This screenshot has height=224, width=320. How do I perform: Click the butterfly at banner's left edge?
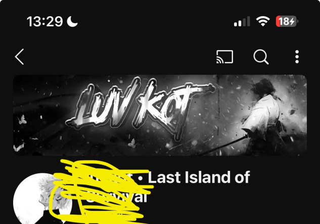point(22,120)
